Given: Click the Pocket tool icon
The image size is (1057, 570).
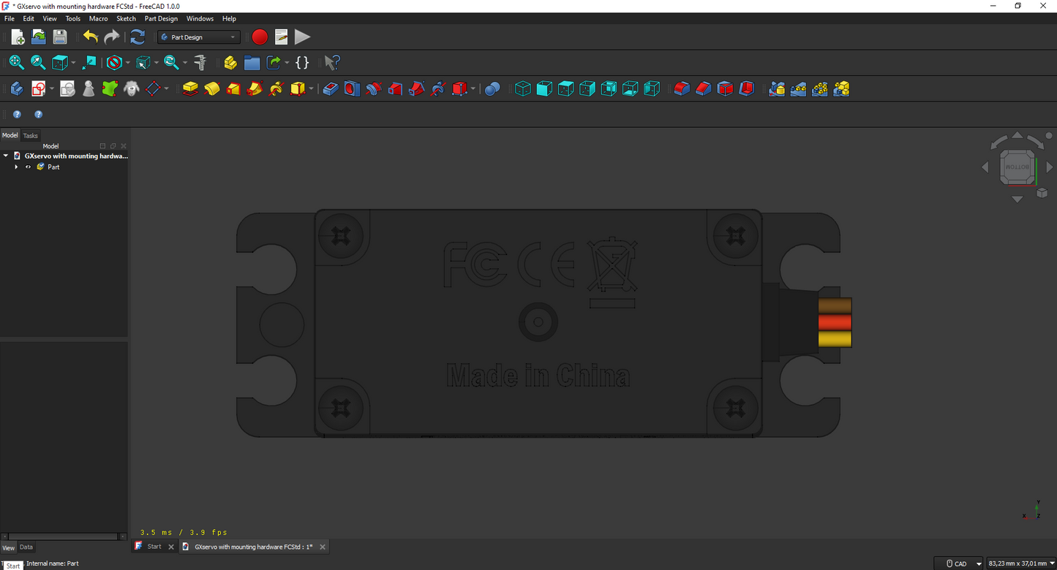Looking at the screenshot, I should (x=331, y=88).
